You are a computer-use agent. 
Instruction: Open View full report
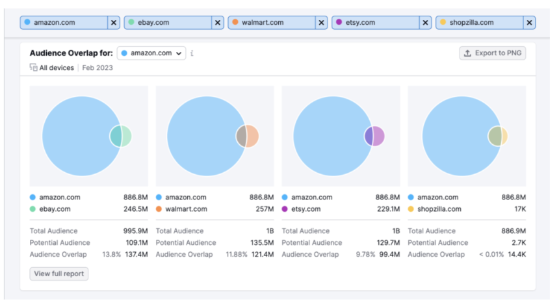pos(58,274)
